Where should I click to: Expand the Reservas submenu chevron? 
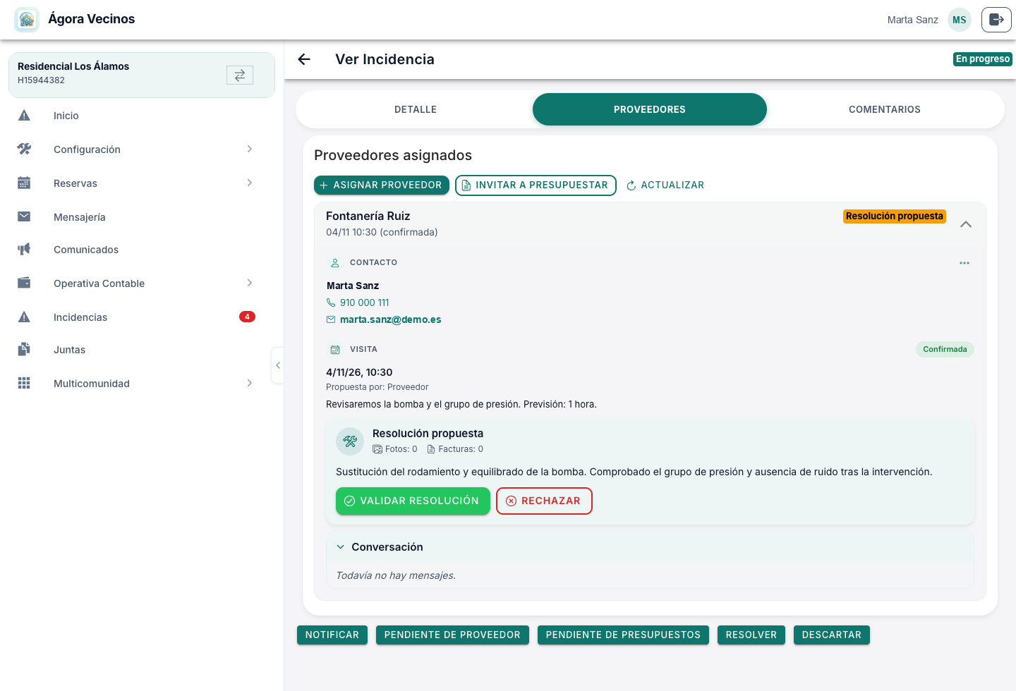pos(250,183)
